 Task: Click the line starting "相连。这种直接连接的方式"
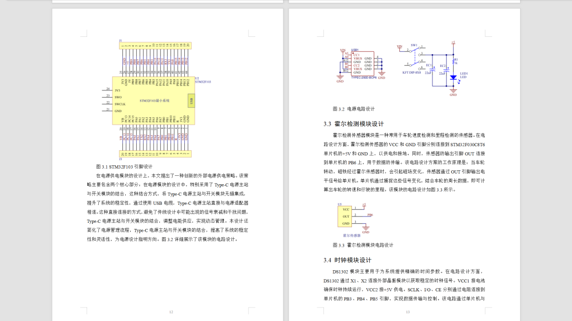pos(168,212)
